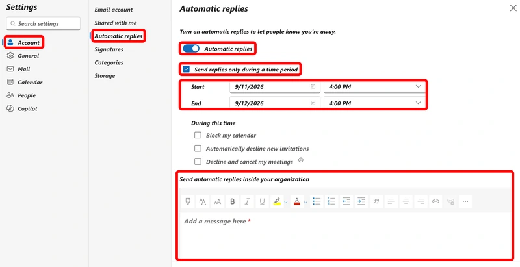
Task: Open calendar picker for End date
Action: click(313, 103)
